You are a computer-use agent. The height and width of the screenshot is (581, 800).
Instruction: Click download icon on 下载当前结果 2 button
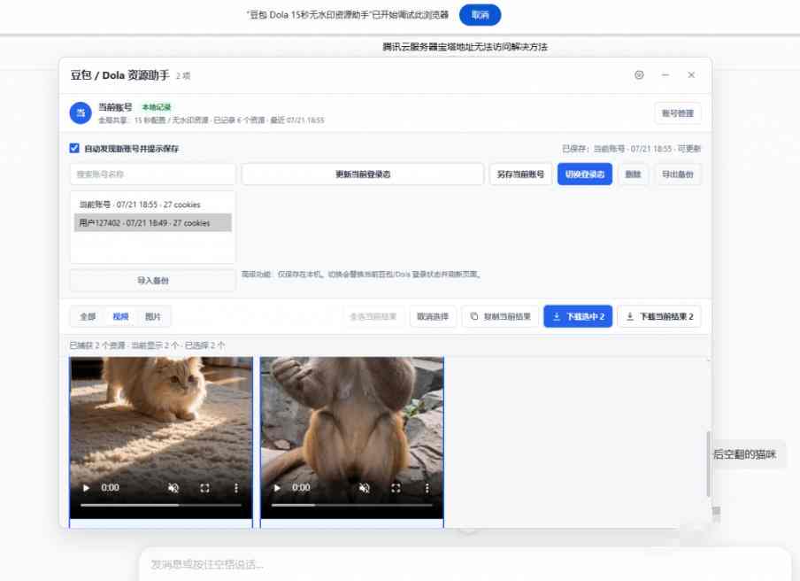[x=630, y=316]
